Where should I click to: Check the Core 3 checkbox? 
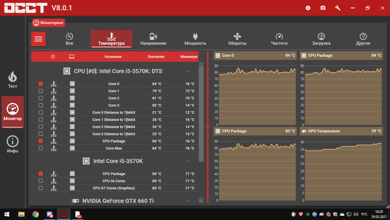click(x=41, y=105)
